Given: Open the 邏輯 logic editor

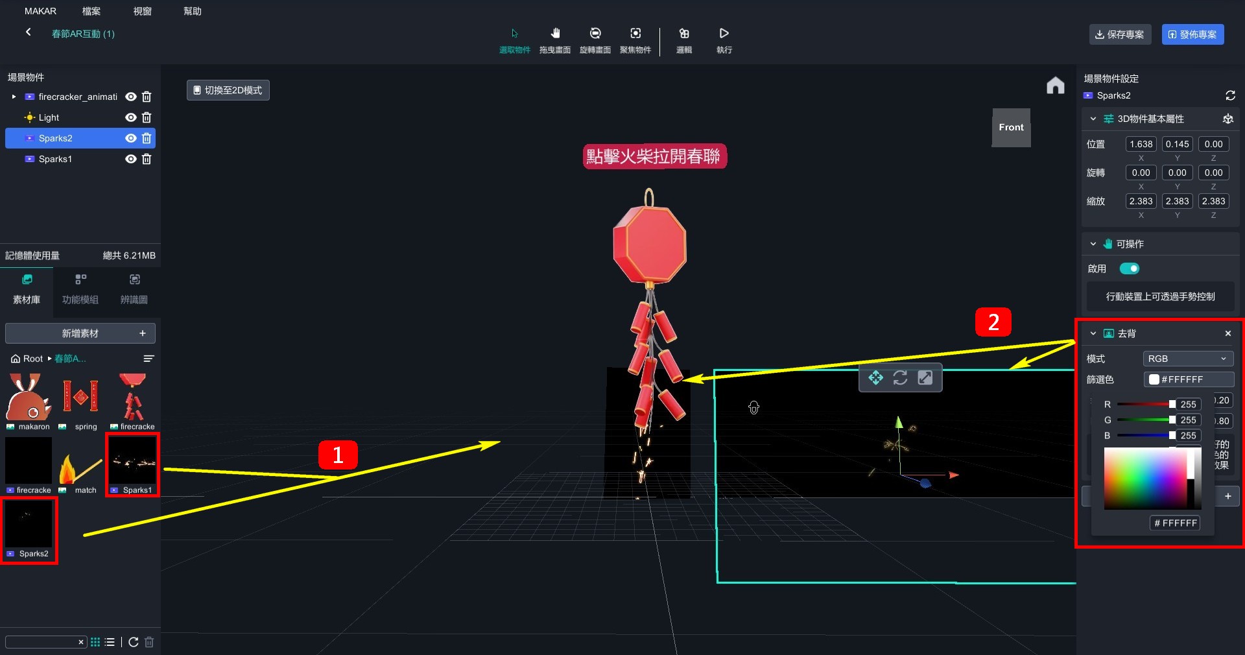Looking at the screenshot, I should 683,40.
